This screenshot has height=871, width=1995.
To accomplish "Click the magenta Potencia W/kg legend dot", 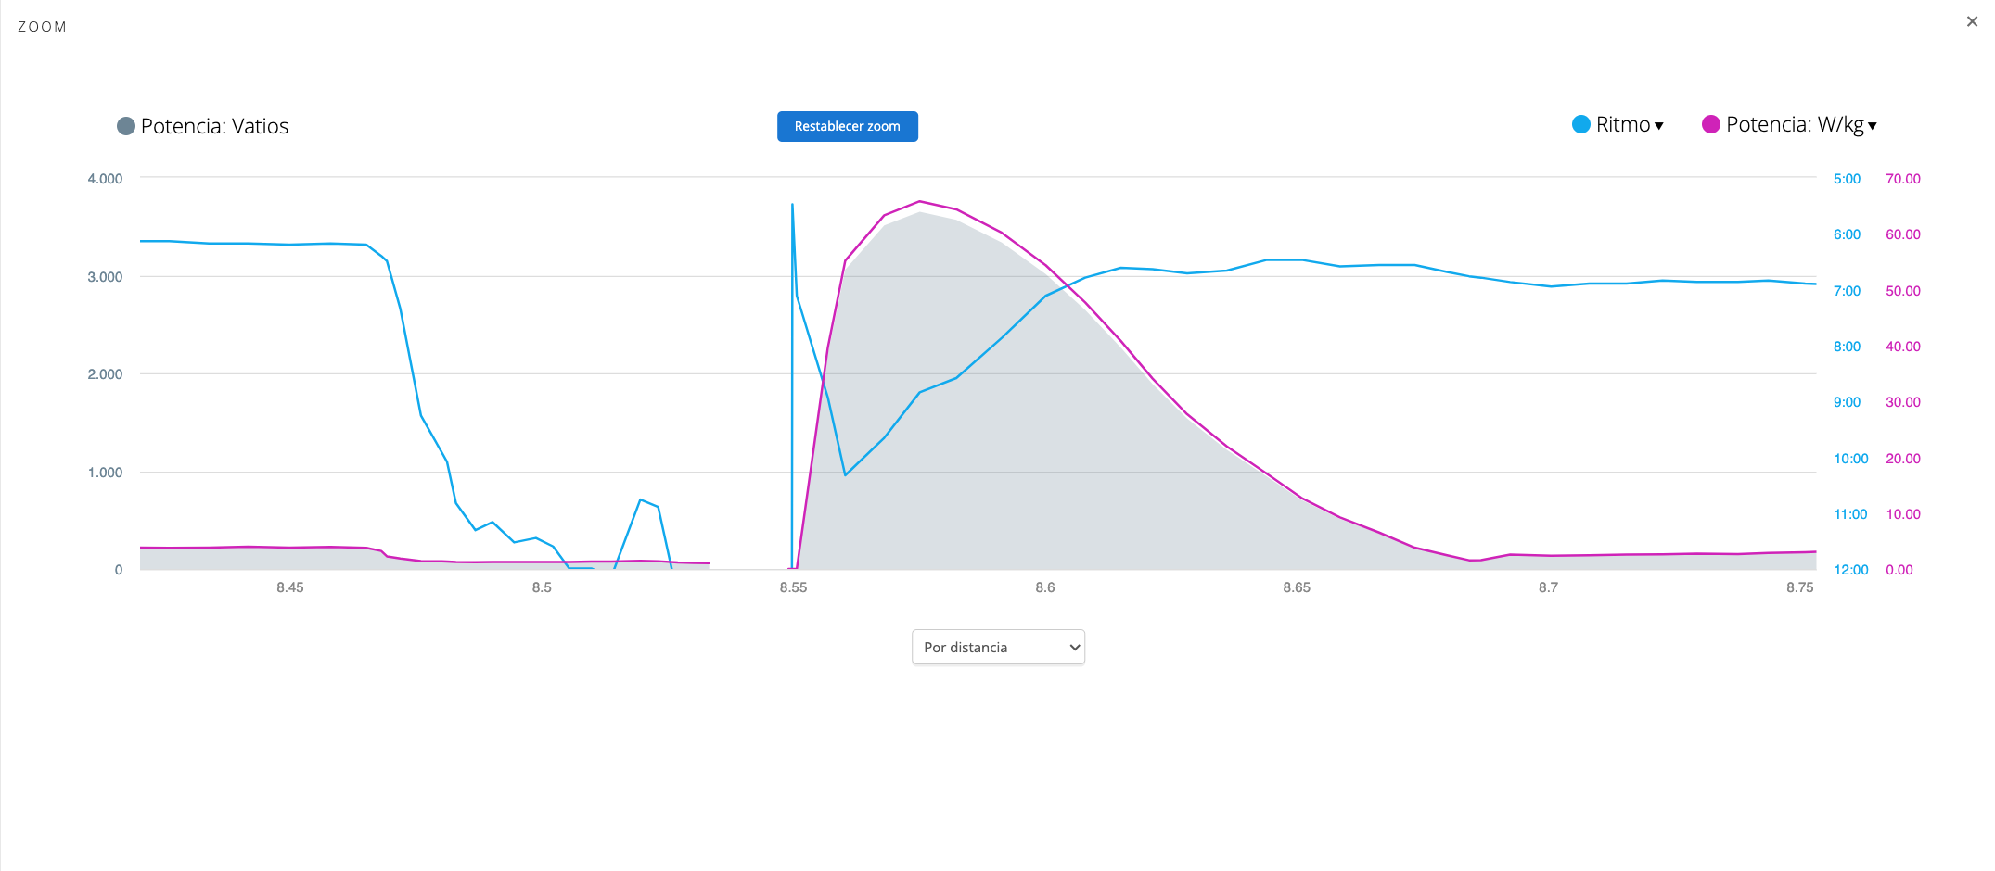I will (x=1711, y=124).
